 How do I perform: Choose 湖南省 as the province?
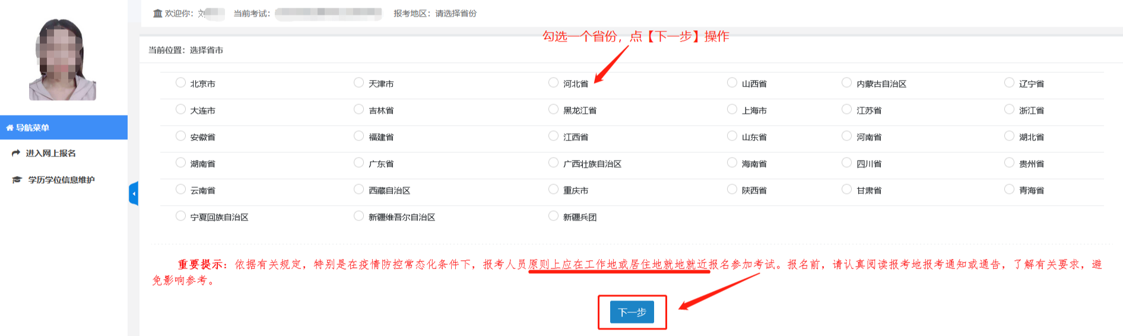click(x=180, y=162)
